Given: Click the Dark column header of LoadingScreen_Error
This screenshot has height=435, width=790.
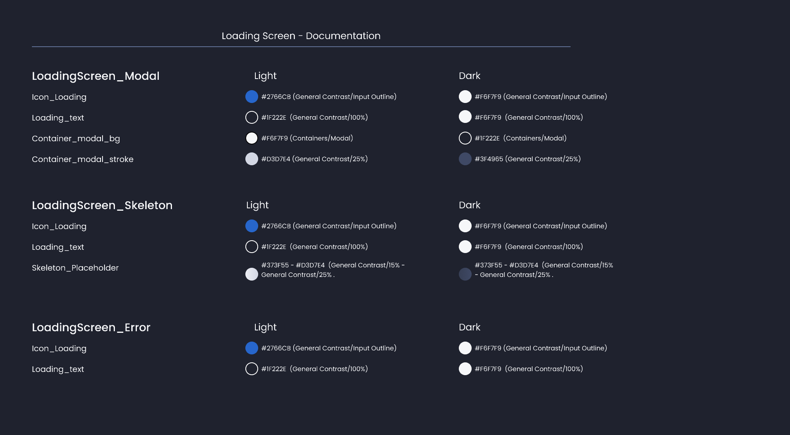Looking at the screenshot, I should [469, 327].
